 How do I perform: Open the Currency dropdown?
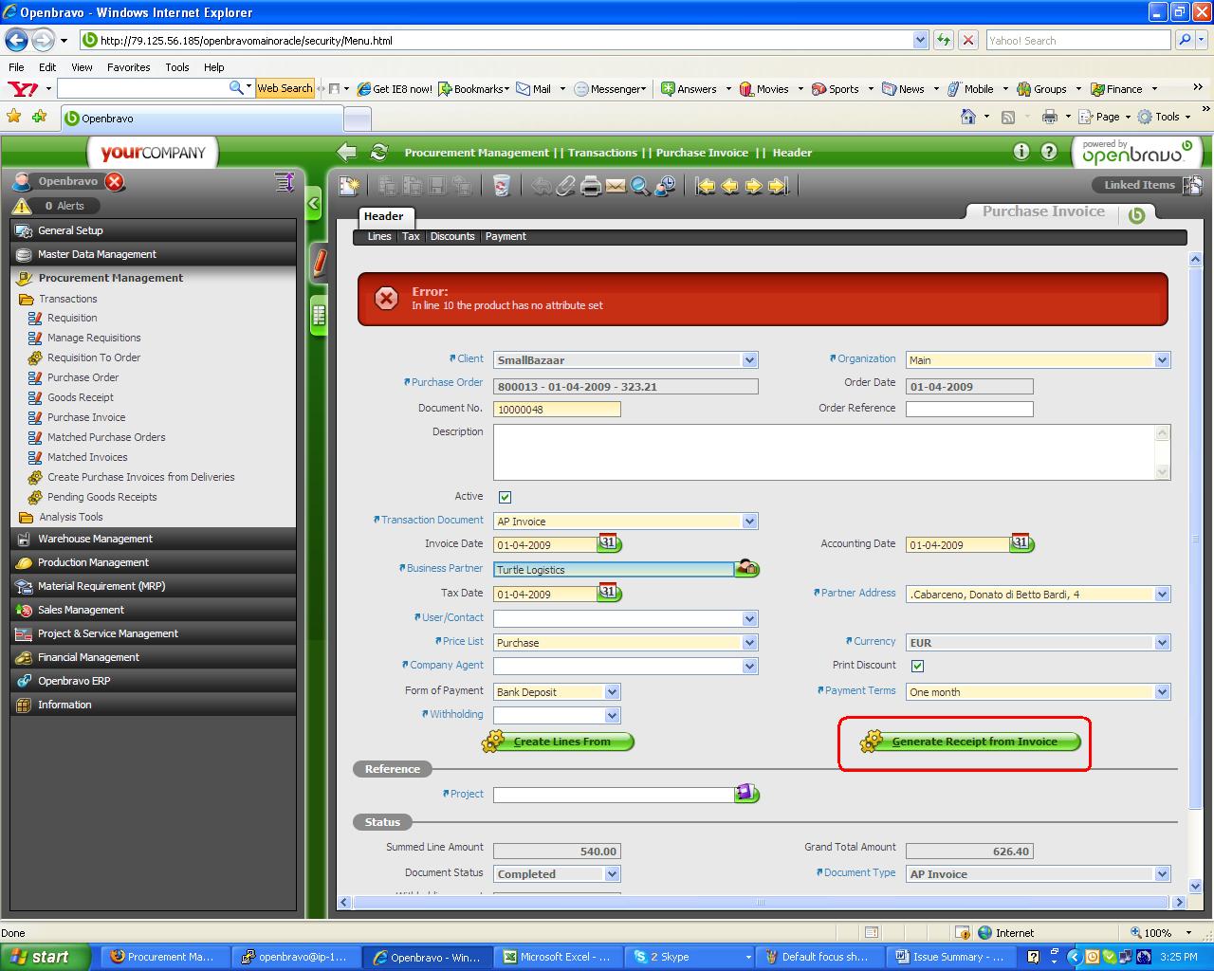[x=1163, y=643]
